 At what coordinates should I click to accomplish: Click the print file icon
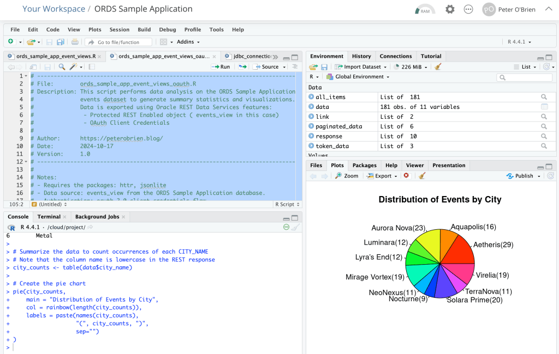click(75, 42)
